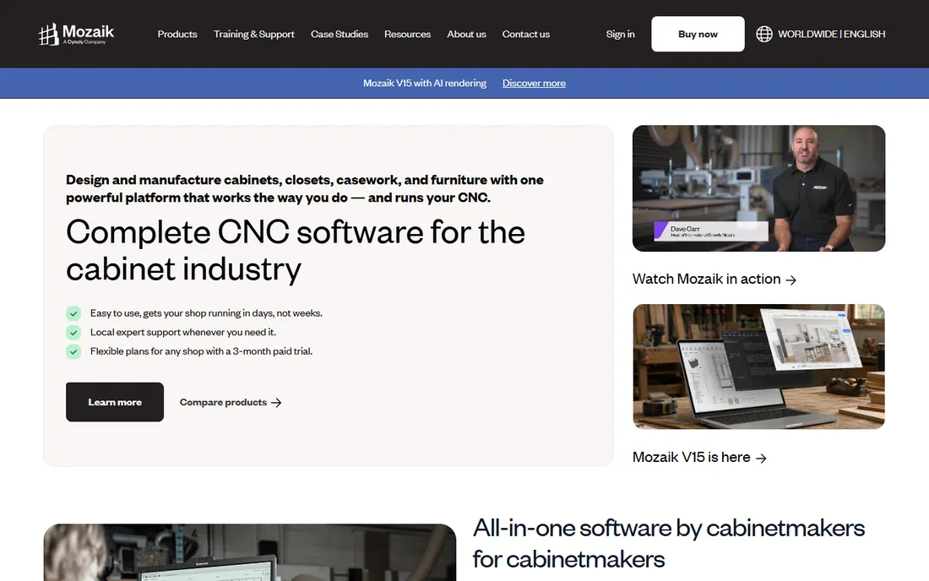The width and height of the screenshot is (929, 581).
Task: Open the WORLDWIDE | ENGLISH region selector
Action: point(821,34)
